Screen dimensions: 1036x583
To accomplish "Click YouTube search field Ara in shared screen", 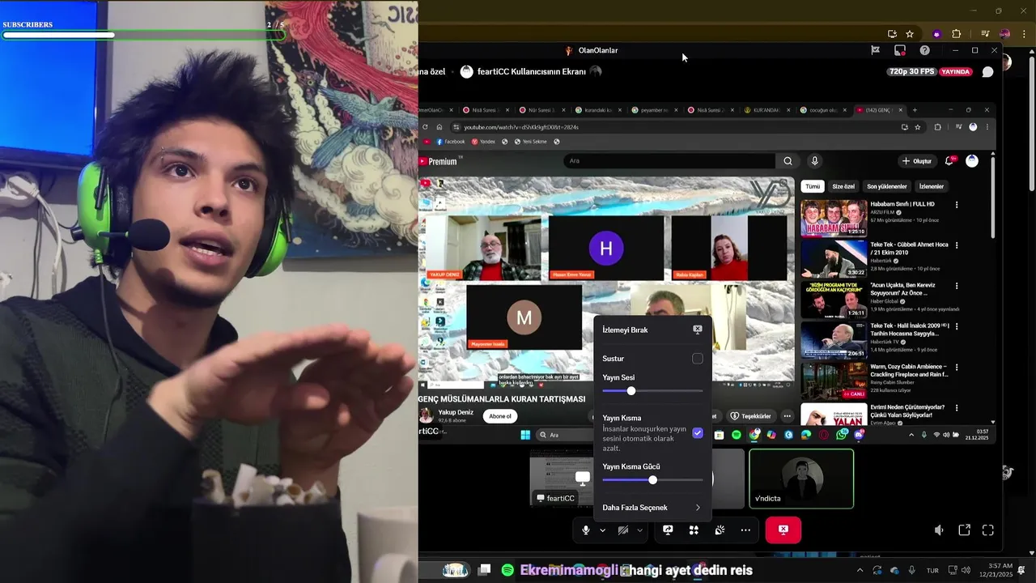I will 671,161.
